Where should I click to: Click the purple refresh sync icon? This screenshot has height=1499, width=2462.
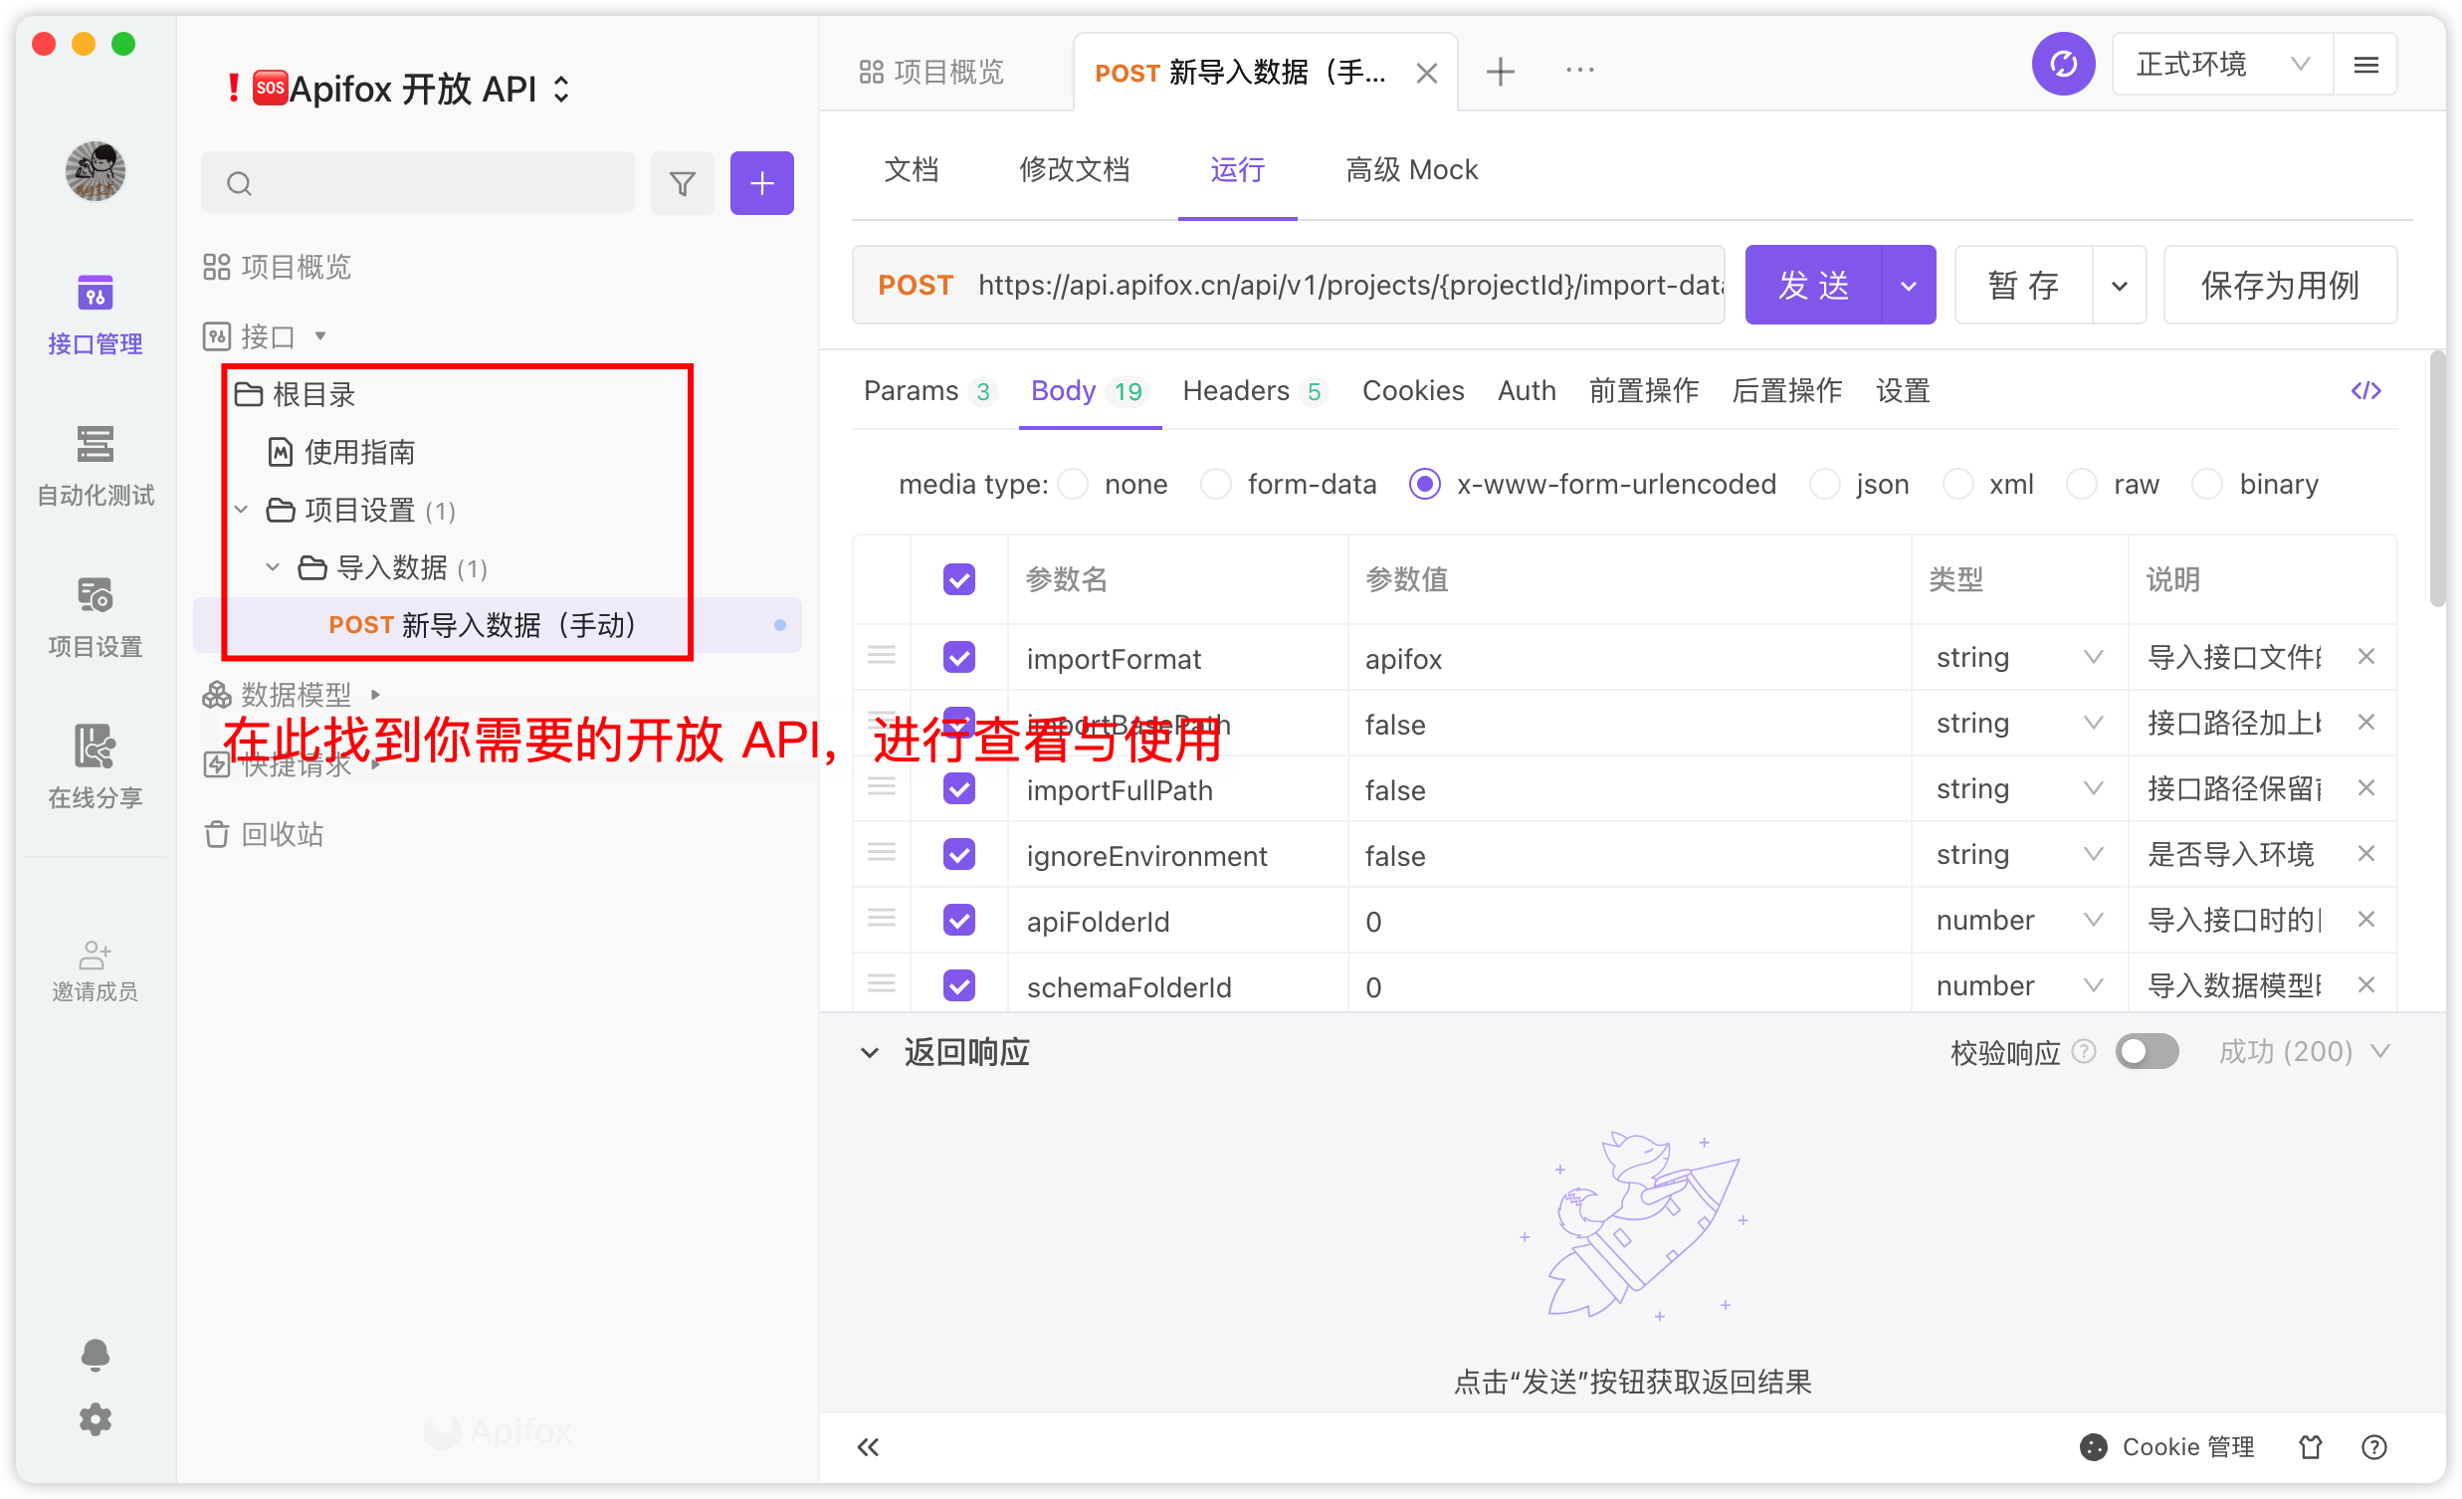coord(2063,65)
